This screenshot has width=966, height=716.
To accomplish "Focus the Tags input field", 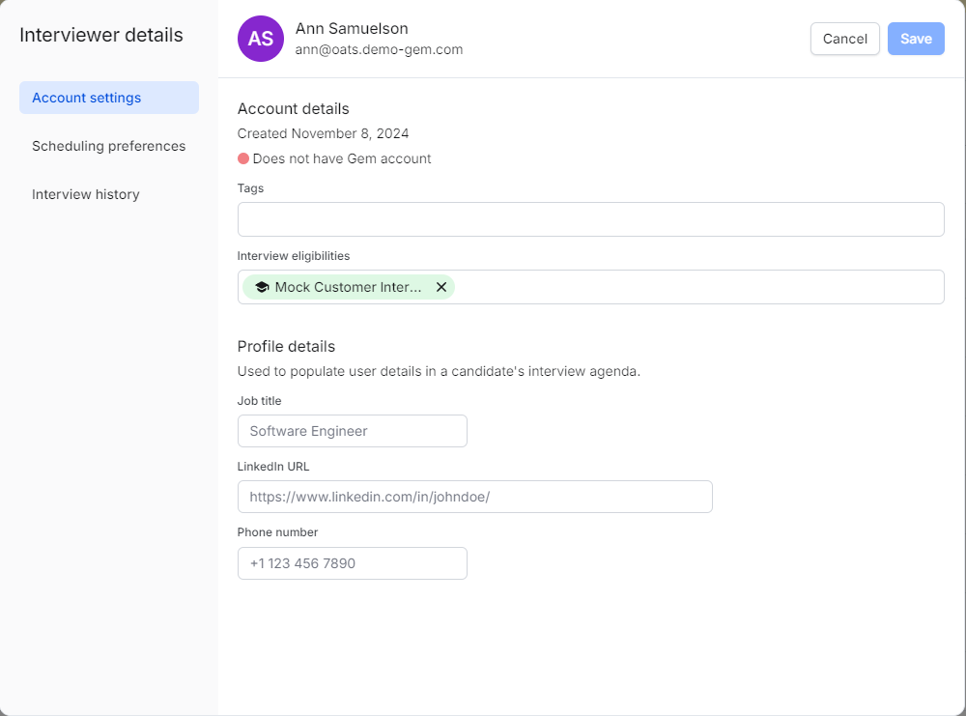I will (x=590, y=219).
